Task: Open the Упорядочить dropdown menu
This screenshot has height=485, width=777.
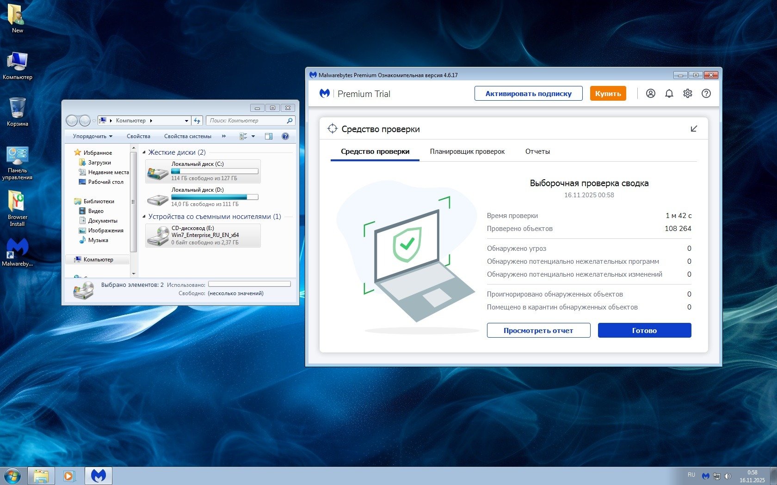Action: point(92,136)
